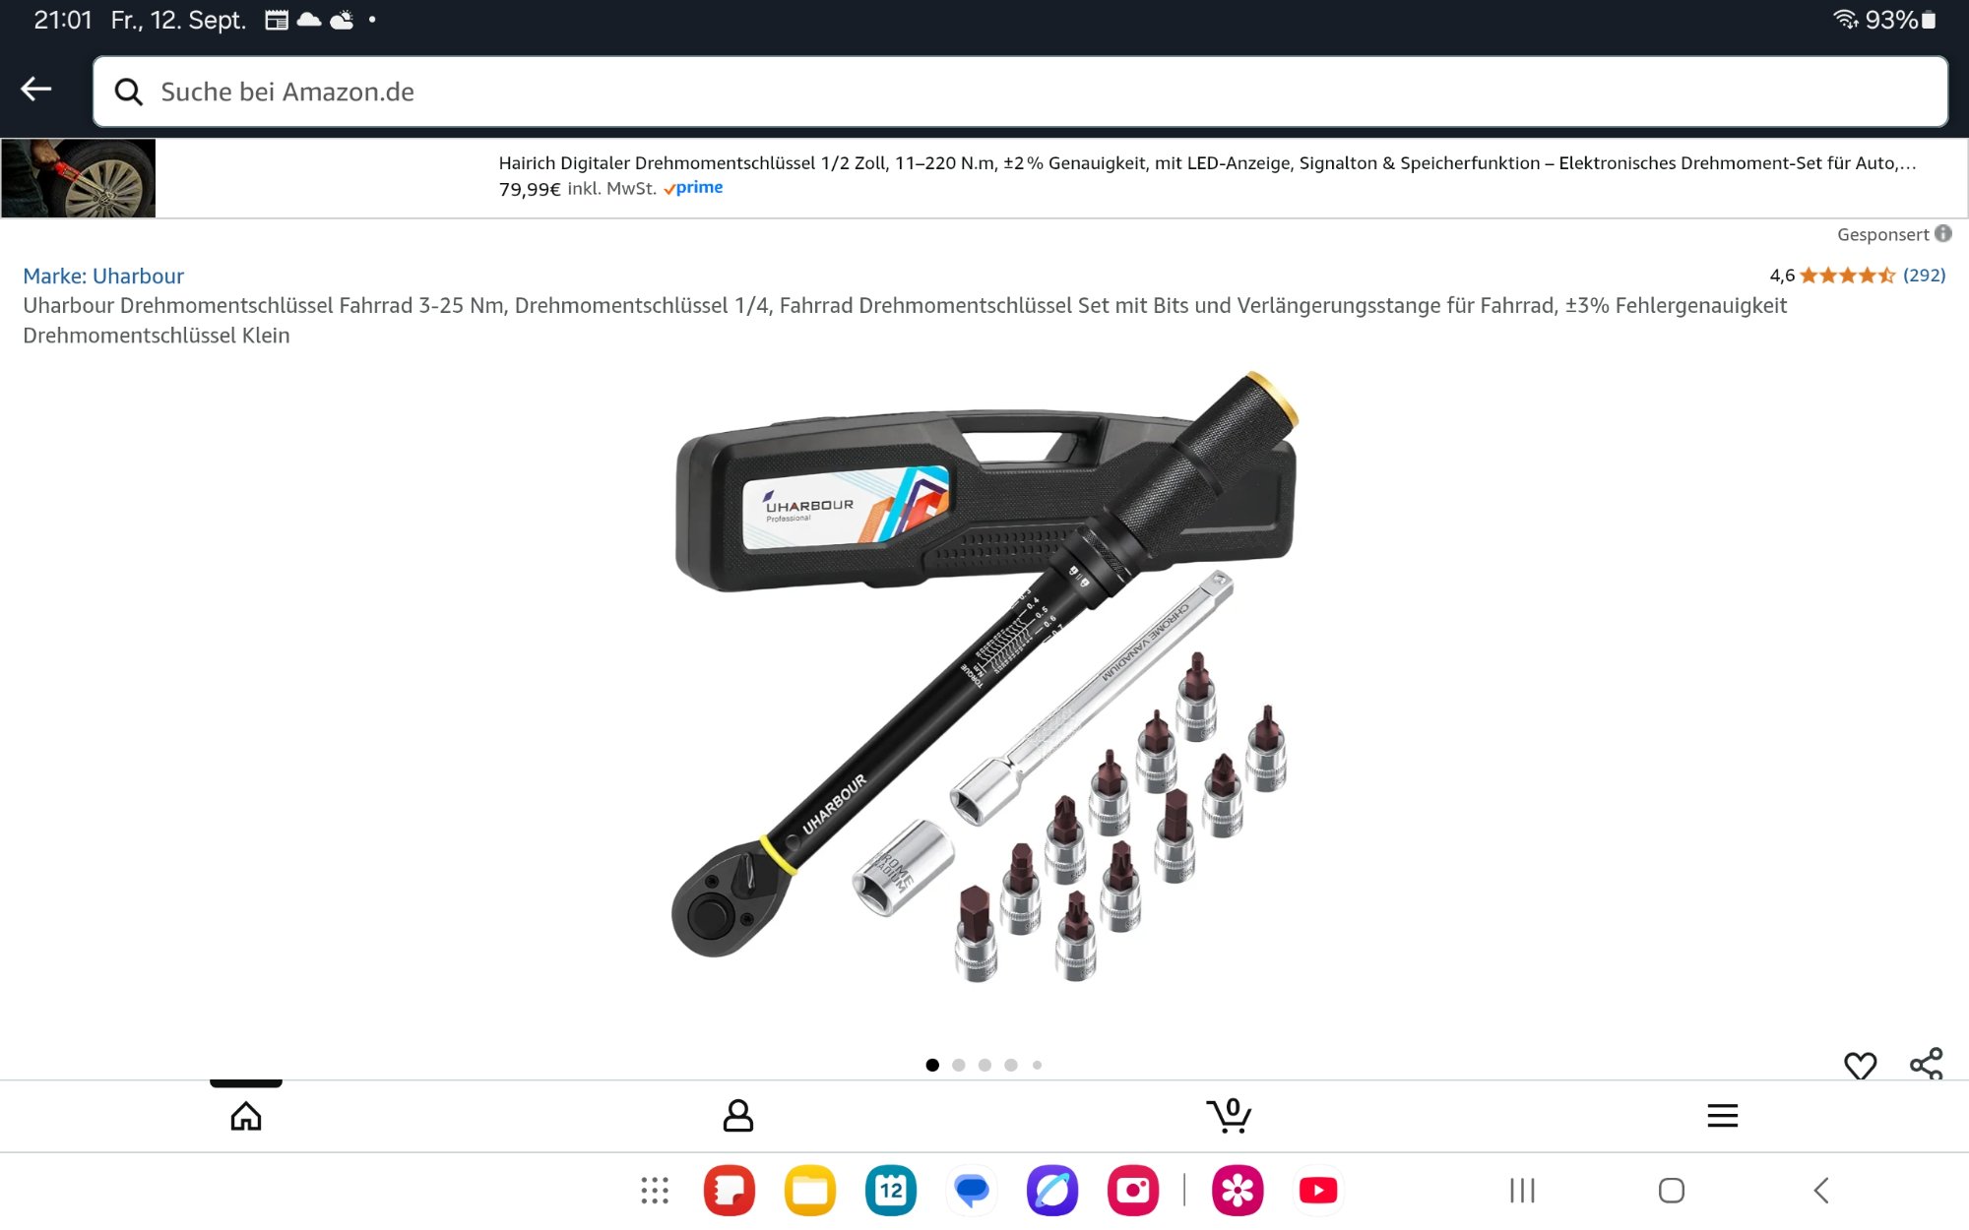Open the shopping cart
The image size is (1969, 1230).
(1229, 1115)
